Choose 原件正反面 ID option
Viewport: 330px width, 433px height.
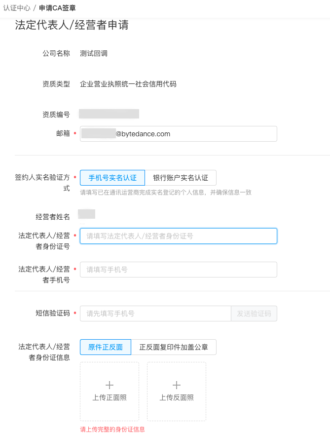(x=106, y=347)
